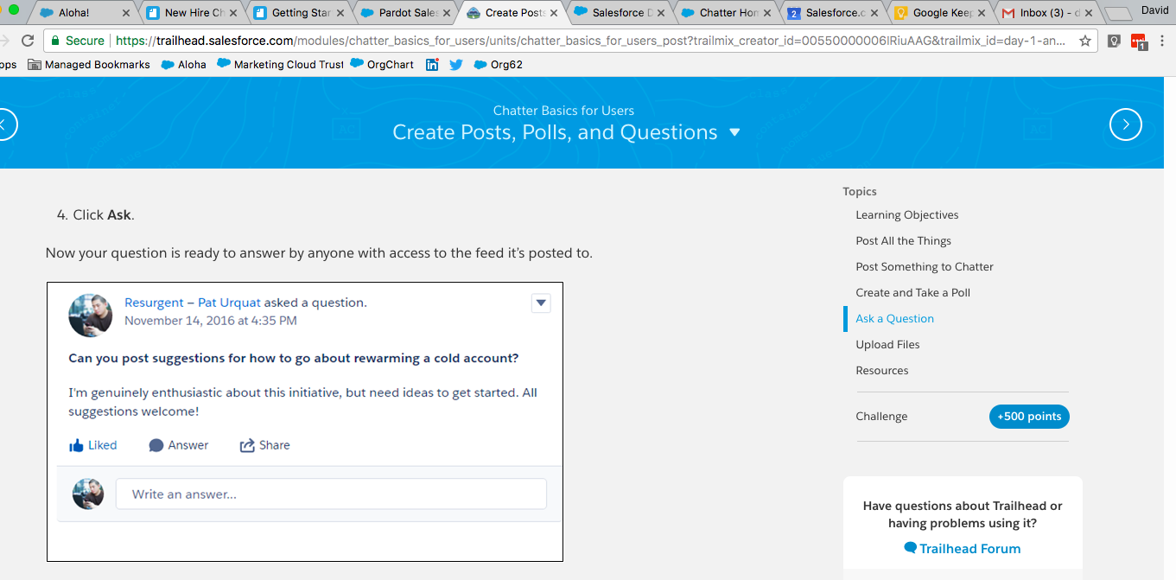The height and width of the screenshot is (580, 1176).
Task: Close the Create Posts tab
Action: pos(556,13)
